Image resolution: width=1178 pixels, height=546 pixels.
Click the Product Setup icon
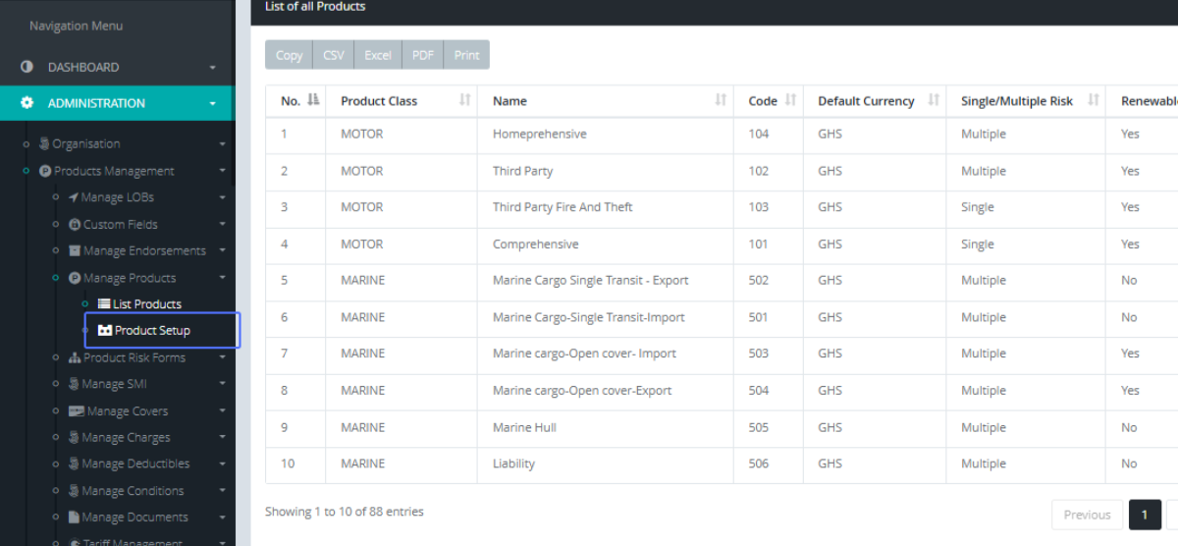[105, 331]
